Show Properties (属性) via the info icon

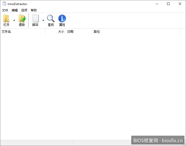(x=62, y=19)
